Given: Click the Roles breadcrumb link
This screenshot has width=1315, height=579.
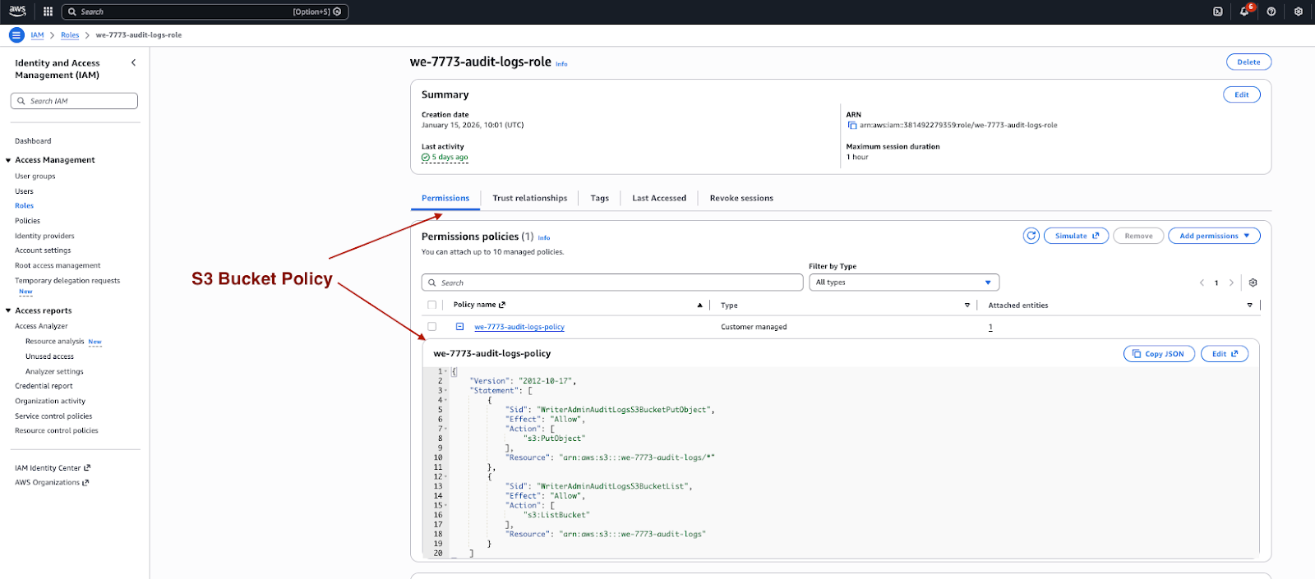Looking at the screenshot, I should pos(70,35).
